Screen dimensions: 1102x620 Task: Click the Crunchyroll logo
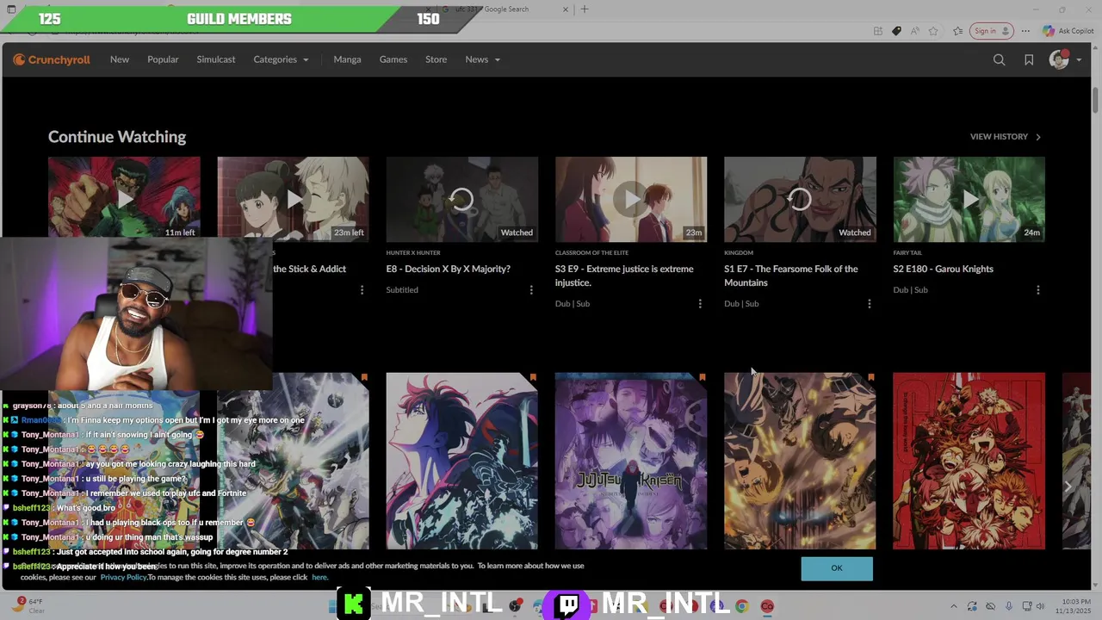[x=52, y=59]
